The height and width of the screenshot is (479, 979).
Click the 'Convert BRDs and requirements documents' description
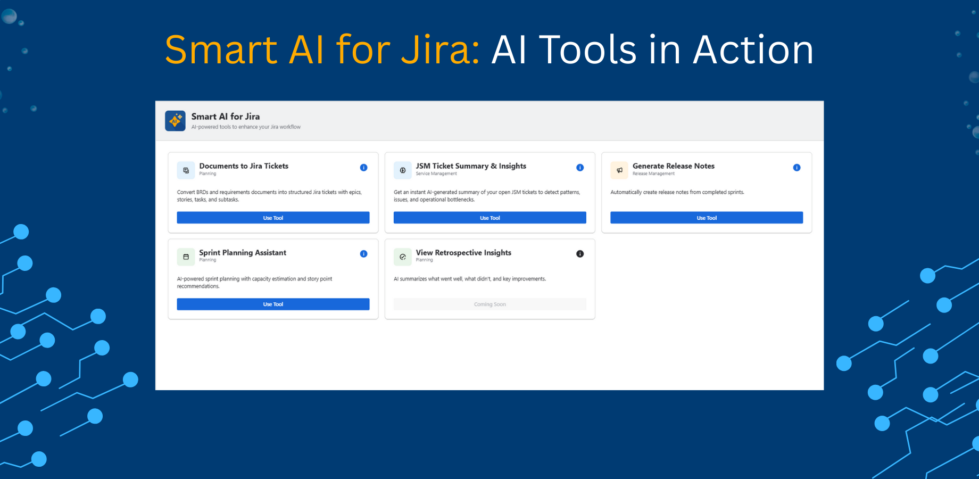click(269, 196)
